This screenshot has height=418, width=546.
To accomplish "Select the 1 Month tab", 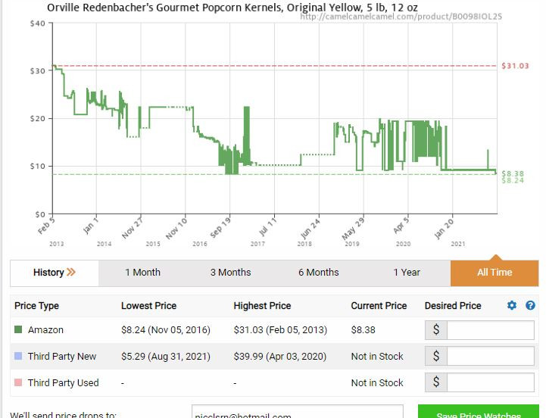I will [x=143, y=273].
